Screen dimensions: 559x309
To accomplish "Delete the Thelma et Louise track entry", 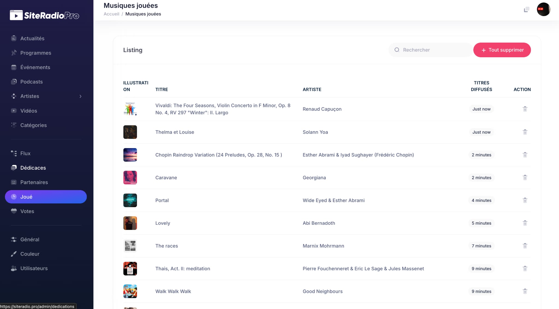I will (x=525, y=132).
